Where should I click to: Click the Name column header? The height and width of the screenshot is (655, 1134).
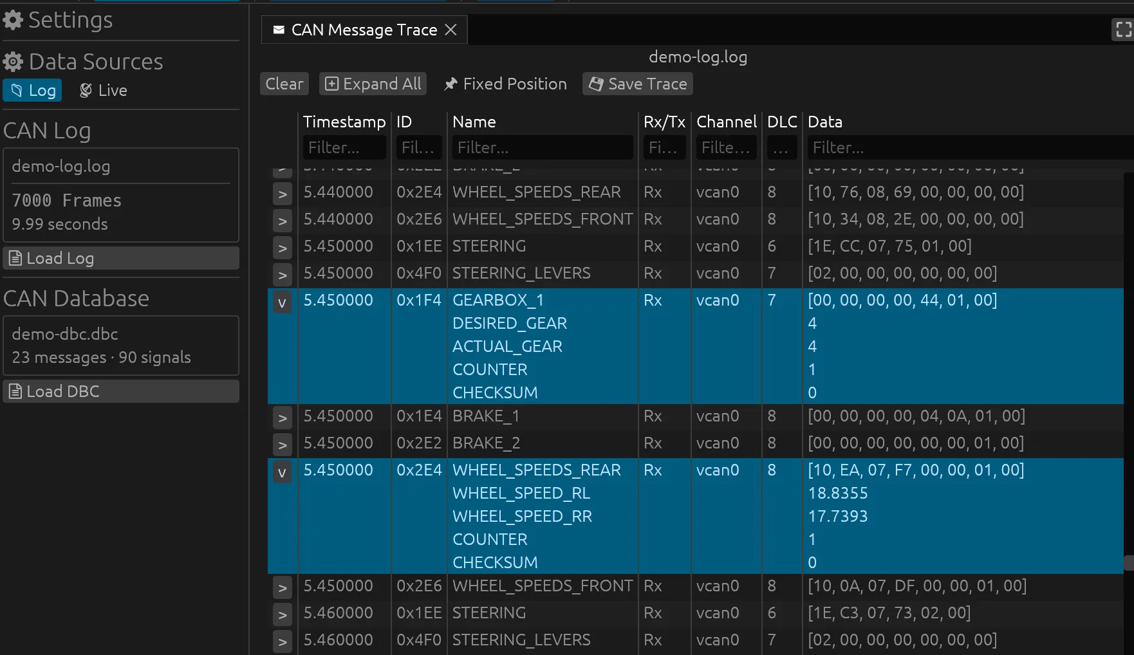tap(474, 122)
